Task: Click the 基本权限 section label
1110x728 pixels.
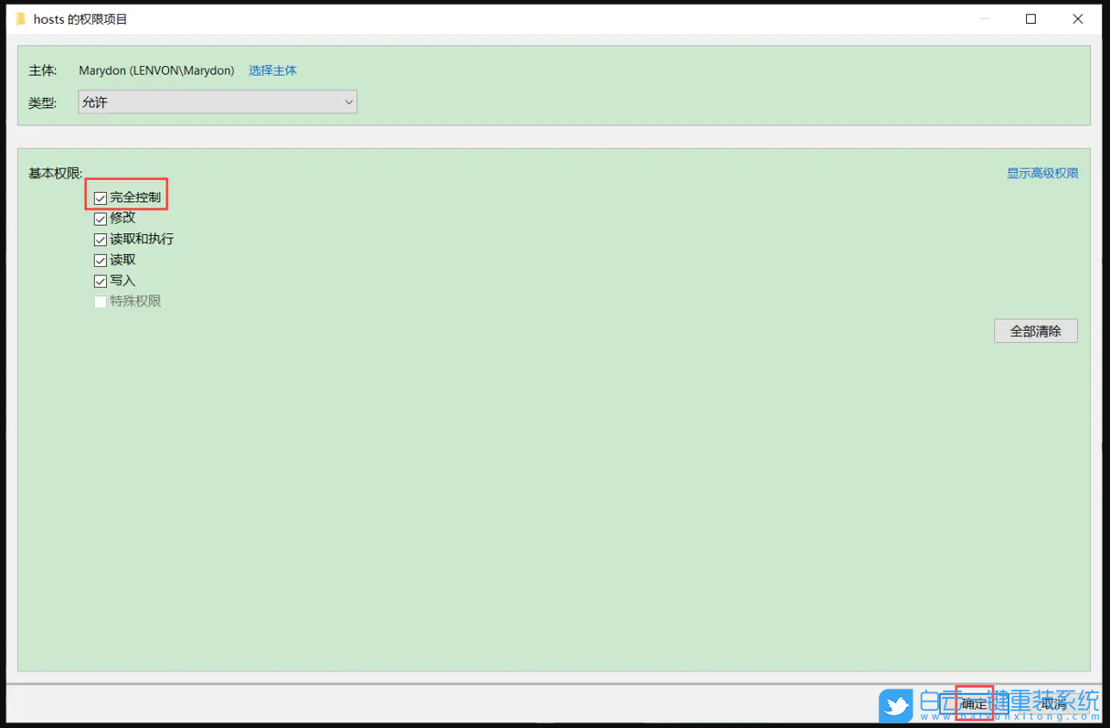Action: pos(55,173)
